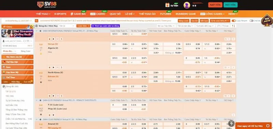Switch to the Bảng Cược tab in sidebar
The image size is (273, 129).
[x=26, y=51]
